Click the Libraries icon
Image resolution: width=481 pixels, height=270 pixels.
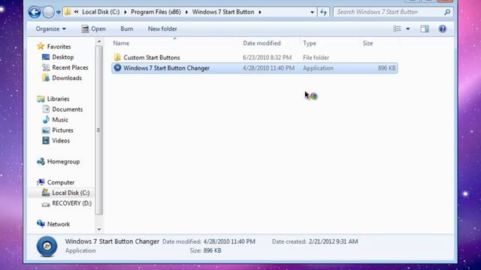[x=41, y=99]
